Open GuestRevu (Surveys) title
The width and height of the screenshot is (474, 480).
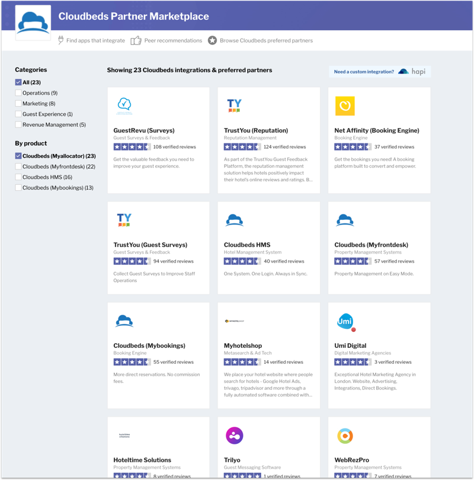tap(144, 130)
